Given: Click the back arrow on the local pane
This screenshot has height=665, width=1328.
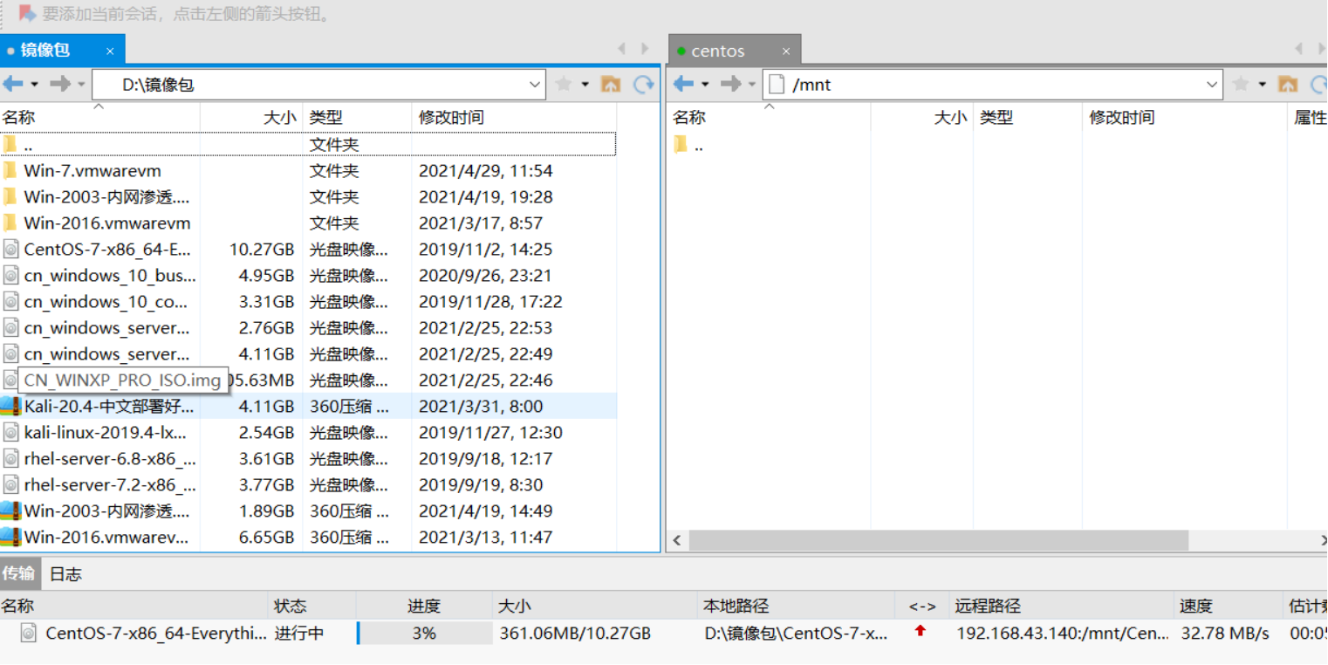Looking at the screenshot, I should 14,83.
